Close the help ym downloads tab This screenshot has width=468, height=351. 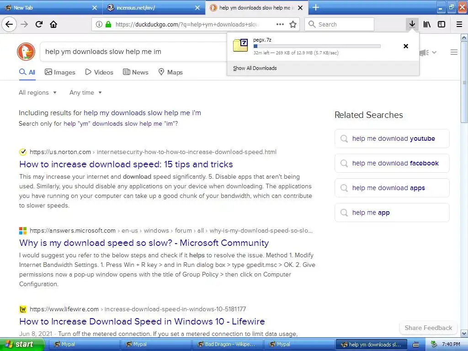point(301,8)
